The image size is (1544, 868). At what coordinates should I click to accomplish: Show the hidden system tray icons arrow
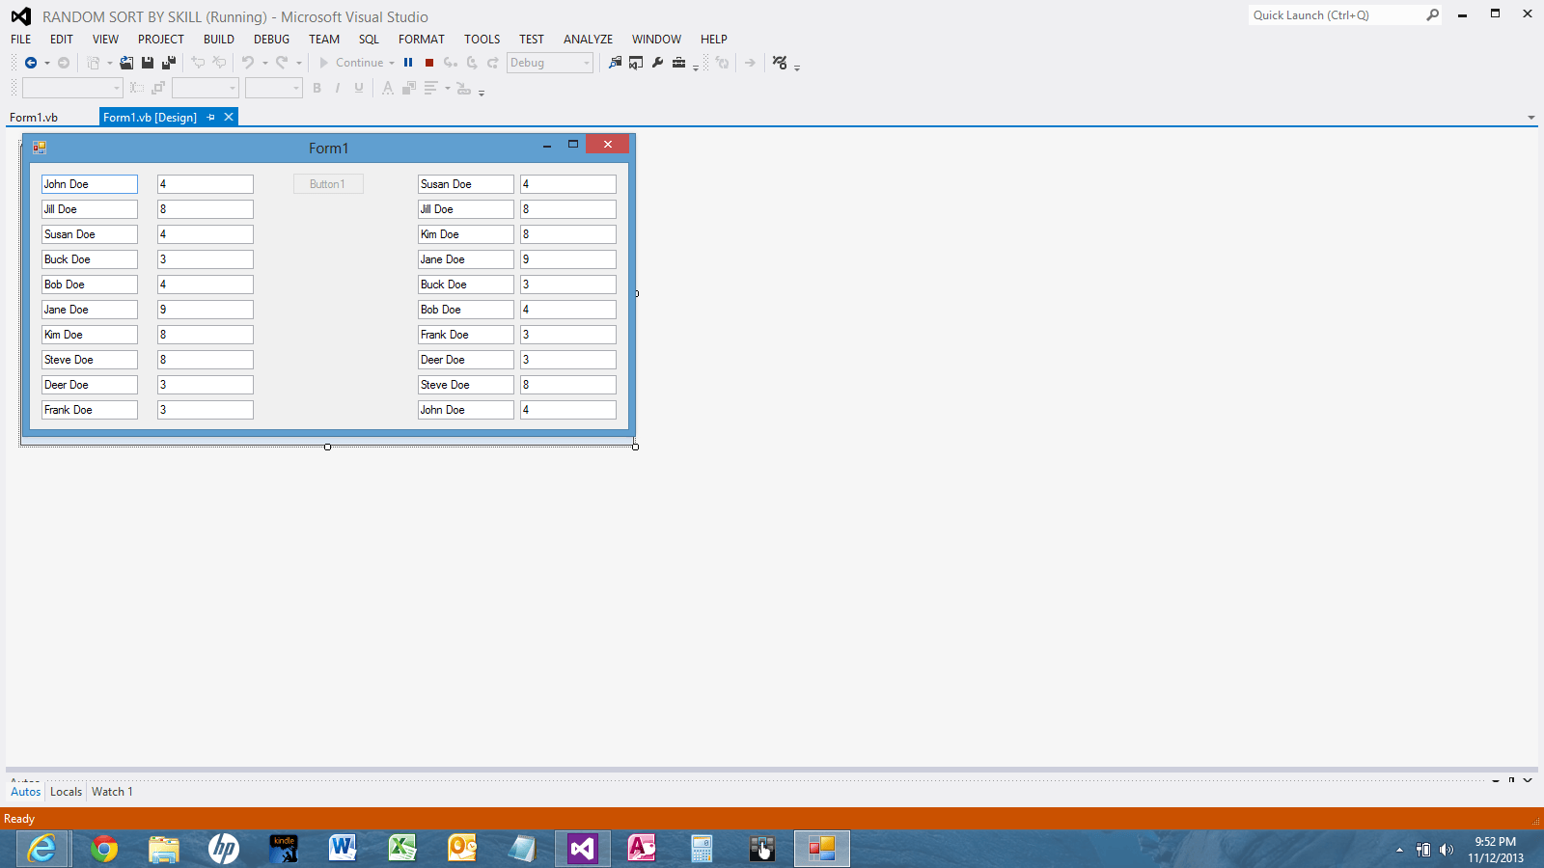(x=1399, y=850)
